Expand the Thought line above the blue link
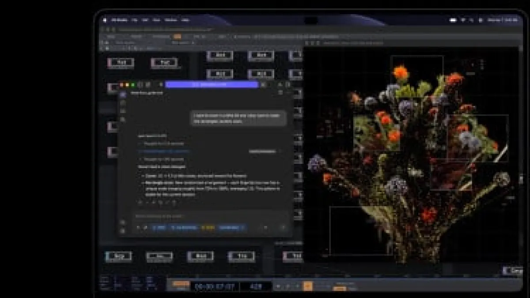The image size is (530, 298). coord(161,143)
